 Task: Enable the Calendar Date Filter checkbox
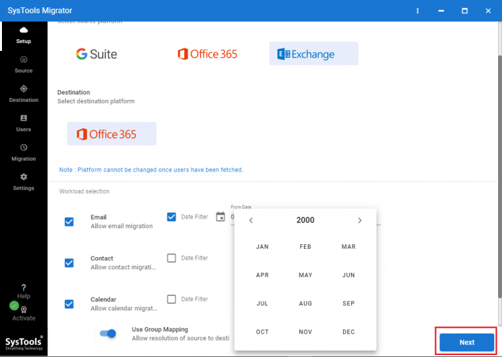[171, 299]
